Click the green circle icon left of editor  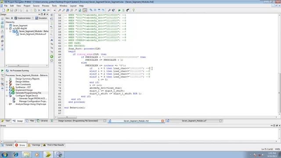52,57
